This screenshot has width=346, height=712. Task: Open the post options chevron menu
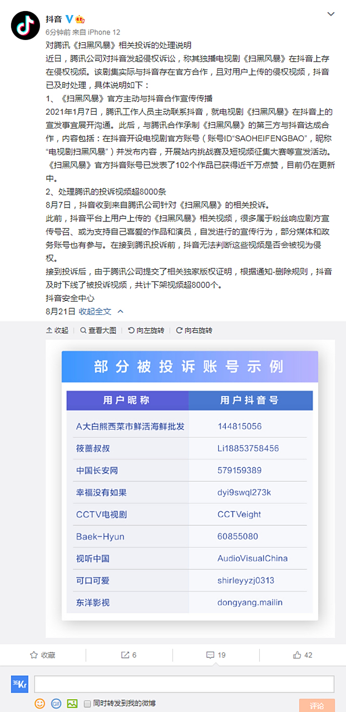[331, 13]
